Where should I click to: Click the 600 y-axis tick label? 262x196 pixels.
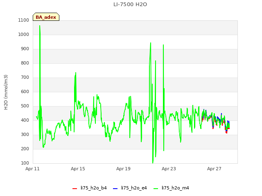(25, 91)
